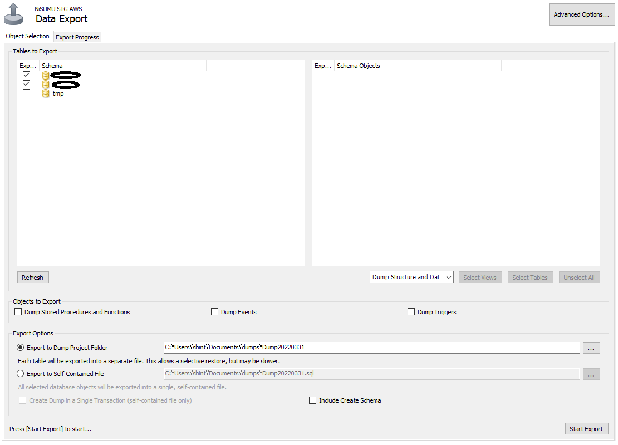Click the Unselect All button
The height and width of the screenshot is (445, 618).
(x=580, y=278)
